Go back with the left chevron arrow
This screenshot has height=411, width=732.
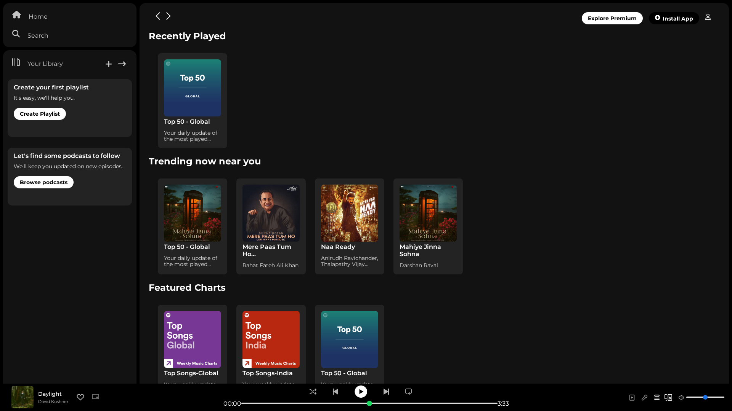point(158,16)
